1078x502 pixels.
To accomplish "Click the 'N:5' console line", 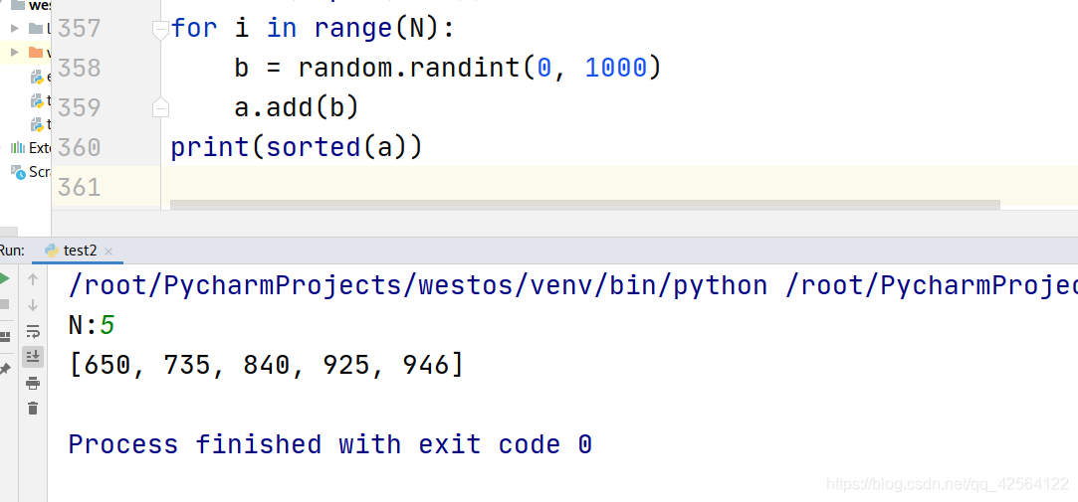I will pos(92,325).
